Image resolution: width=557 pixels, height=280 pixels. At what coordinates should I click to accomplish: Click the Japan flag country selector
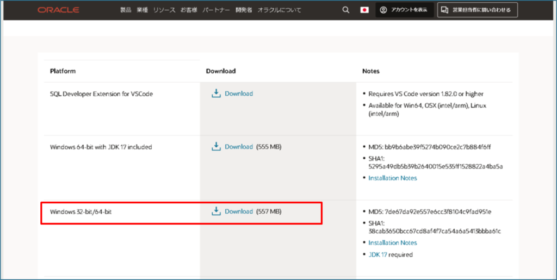pyautogui.click(x=364, y=10)
